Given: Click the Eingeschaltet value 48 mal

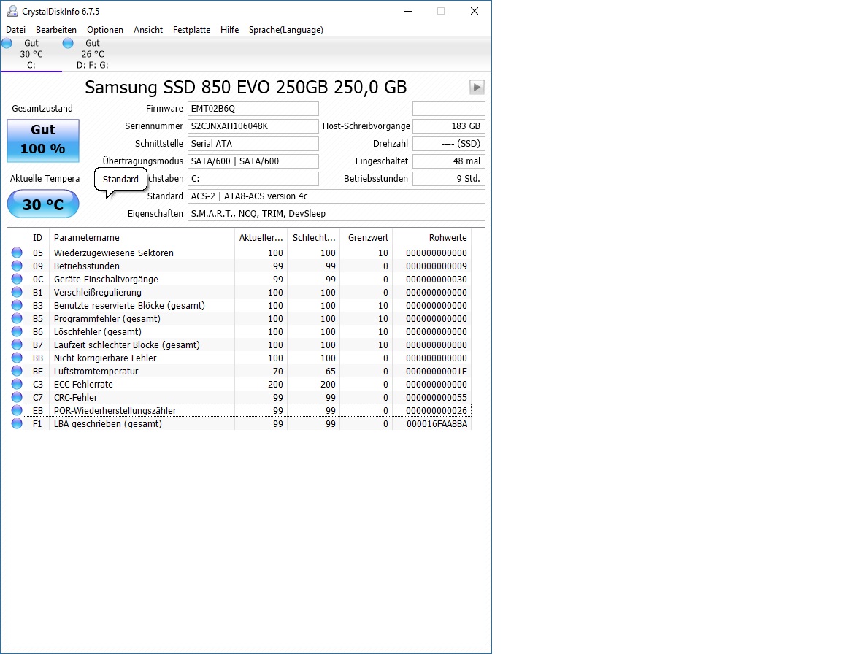Looking at the screenshot, I should coord(449,161).
